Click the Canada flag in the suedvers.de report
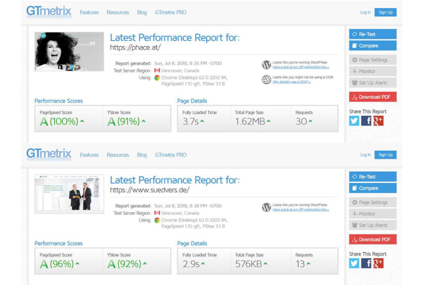The height and width of the screenshot is (285, 423). tap(157, 213)
